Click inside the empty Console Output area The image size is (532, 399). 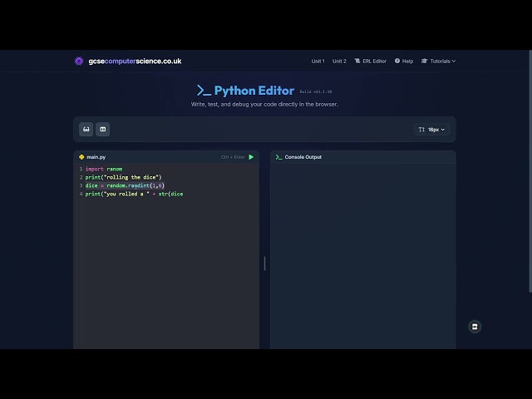(x=362, y=256)
